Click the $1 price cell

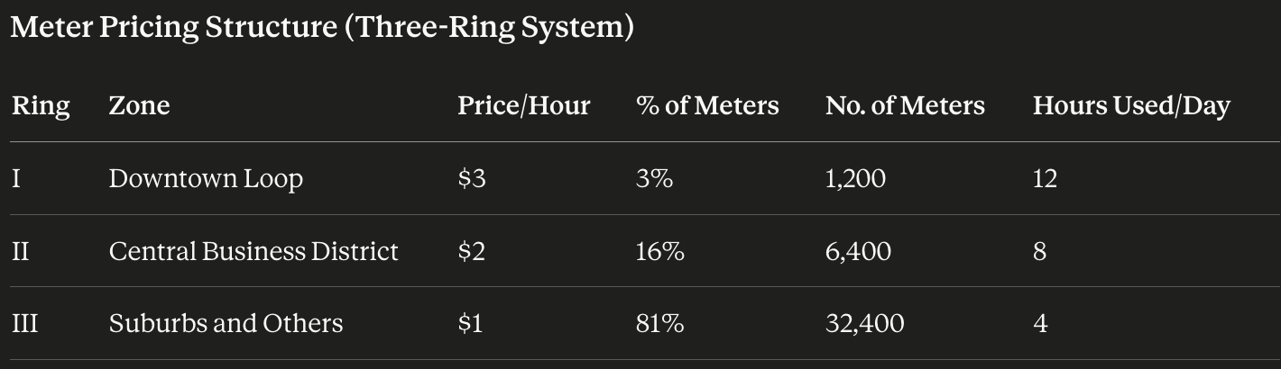pyautogui.click(x=470, y=322)
